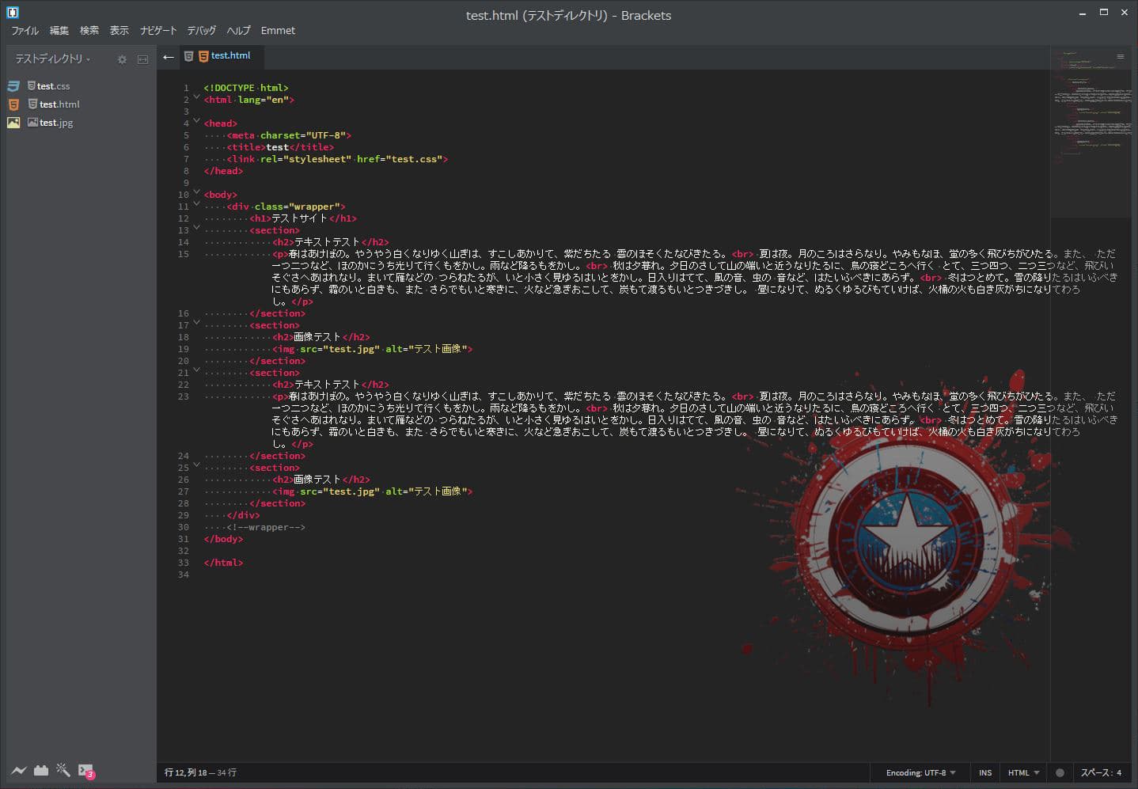Click <h2>テキストテスト</h2> on line 14

click(x=331, y=242)
